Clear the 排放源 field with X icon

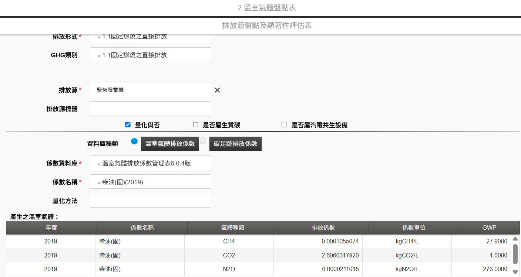(217, 90)
